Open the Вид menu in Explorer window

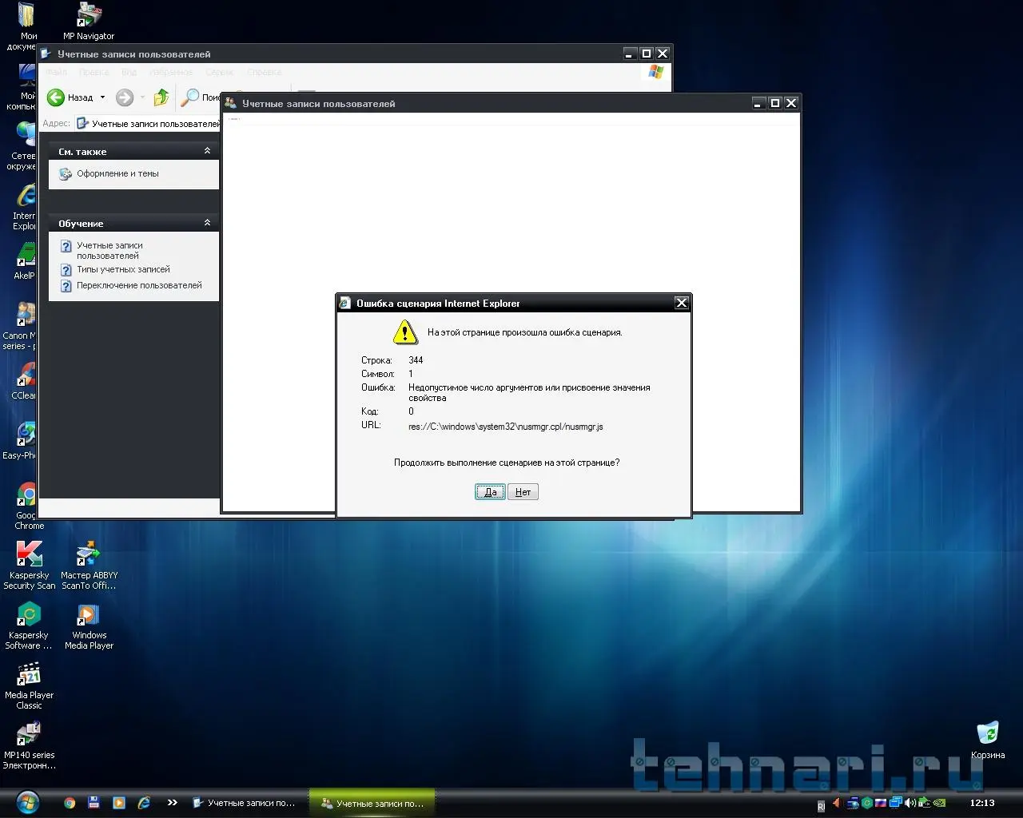pos(129,72)
